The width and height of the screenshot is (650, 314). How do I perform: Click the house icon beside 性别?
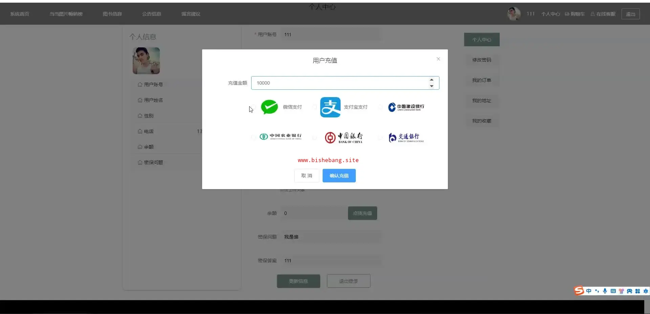click(140, 116)
